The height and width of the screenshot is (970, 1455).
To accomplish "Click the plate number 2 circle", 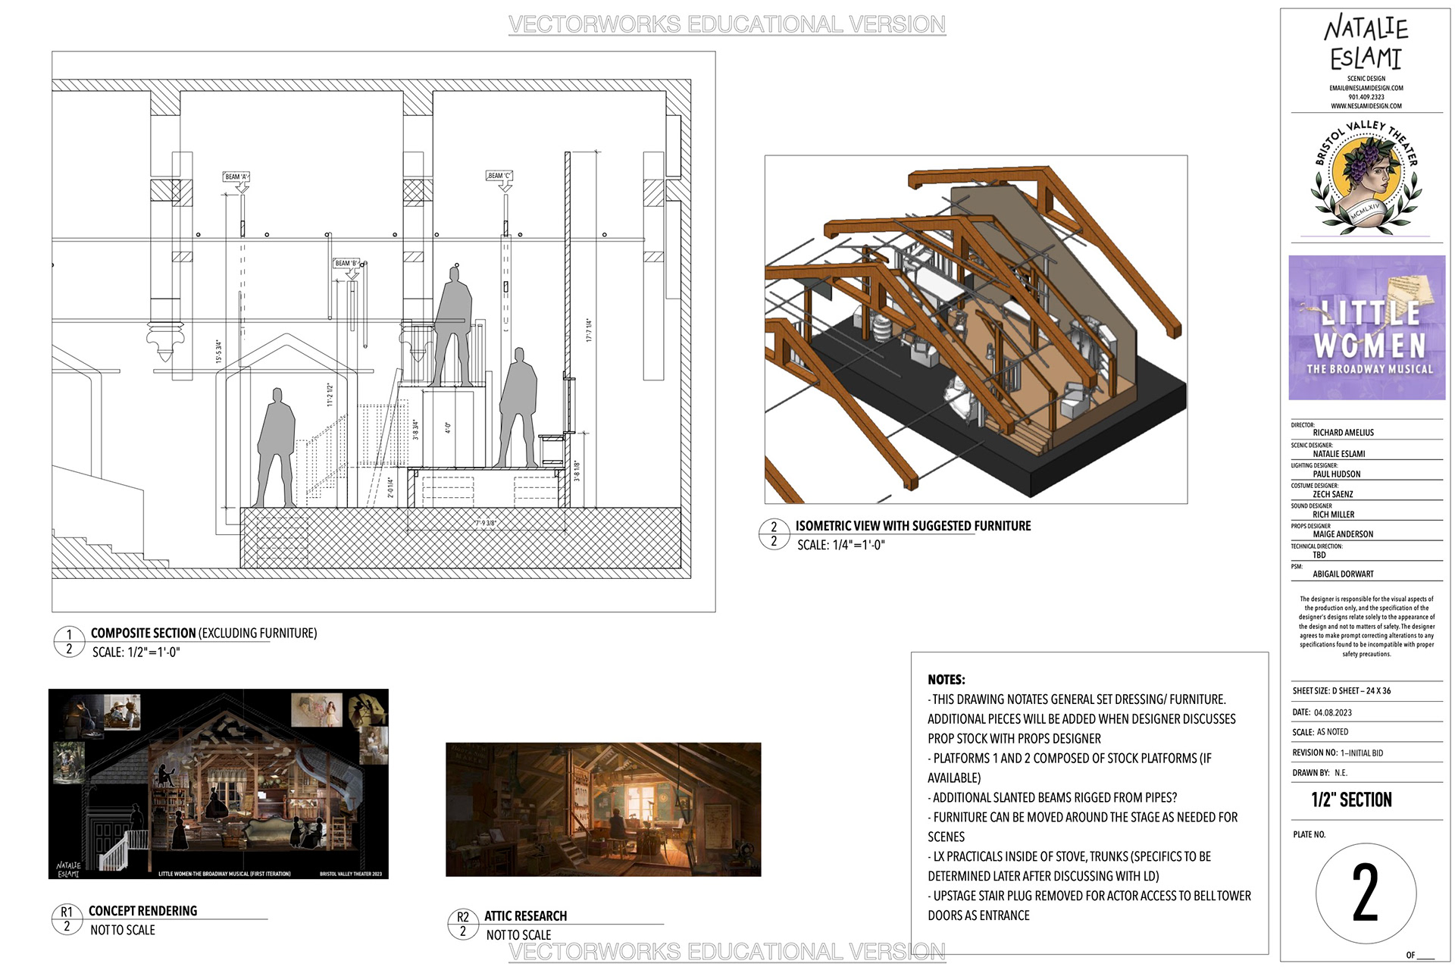I will point(1366,893).
